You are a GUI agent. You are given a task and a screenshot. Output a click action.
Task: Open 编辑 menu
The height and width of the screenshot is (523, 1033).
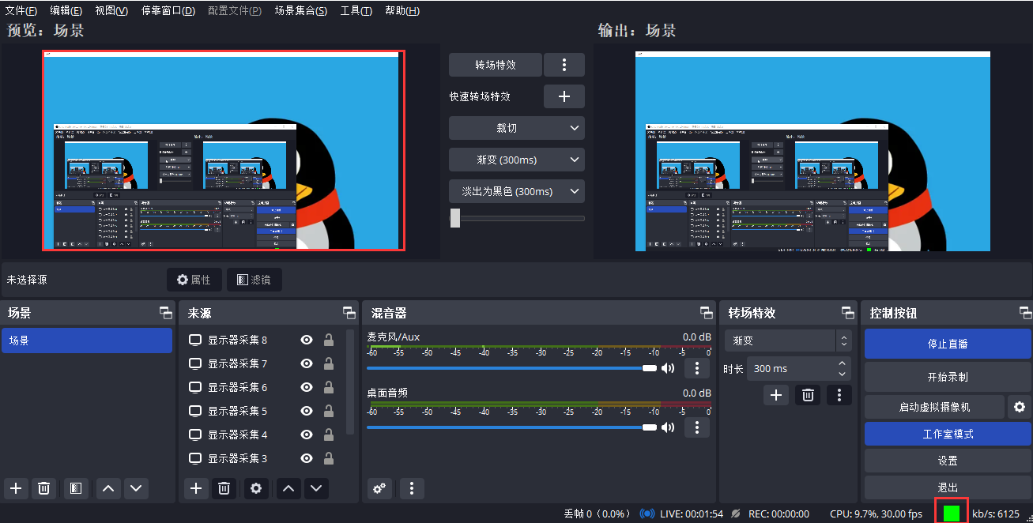tap(66, 11)
